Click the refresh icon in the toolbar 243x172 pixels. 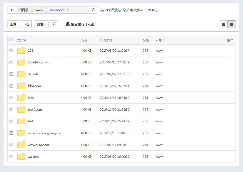[x=54, y=24]
